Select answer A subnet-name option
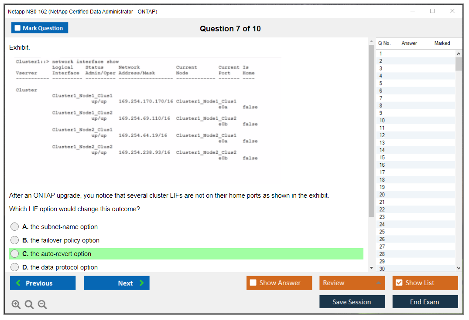The height and width of the screenshot is (320, 469). [x=15, y=227]
